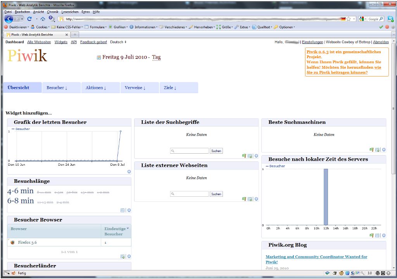Screen dimensions: 397x279
Task: Open the Tag period selector
Action: pyautogui.click(x=156, y=57)
